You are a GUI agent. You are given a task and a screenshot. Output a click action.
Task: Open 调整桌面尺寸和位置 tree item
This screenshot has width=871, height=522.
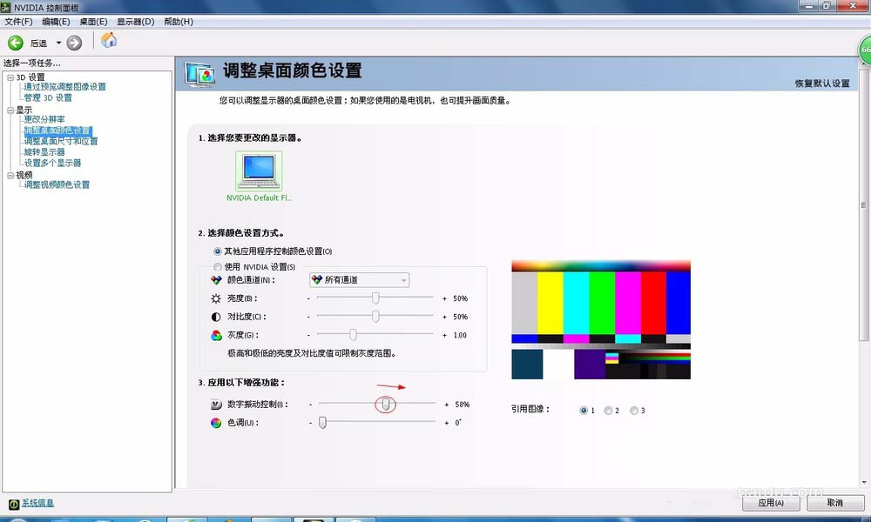61,142
